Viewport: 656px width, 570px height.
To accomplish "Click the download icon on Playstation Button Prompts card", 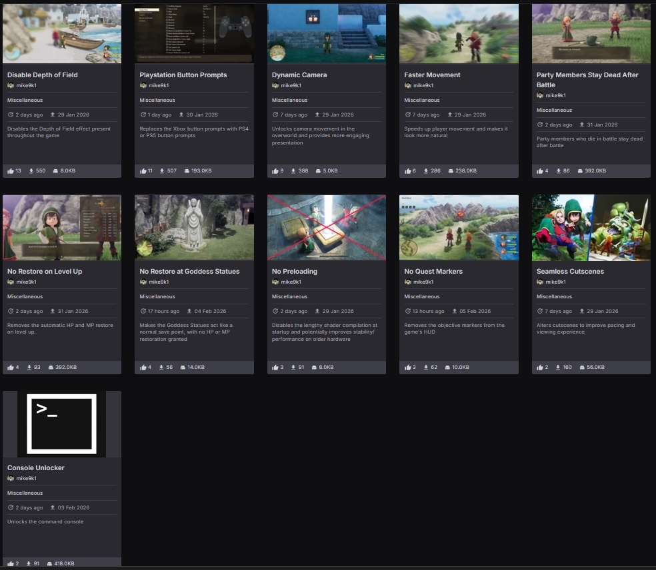I will [x=161, y=171].
